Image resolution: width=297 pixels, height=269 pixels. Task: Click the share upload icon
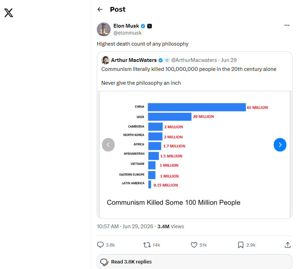pos(288,245)
